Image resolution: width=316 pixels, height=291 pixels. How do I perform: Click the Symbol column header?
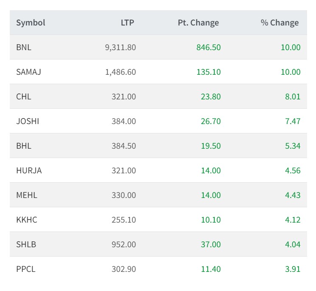click(x=31, y=23)
